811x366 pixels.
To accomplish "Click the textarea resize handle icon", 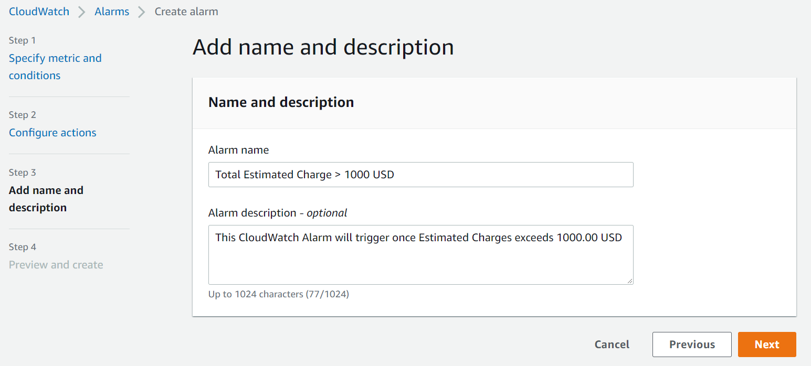I will [x=629, y=281].
